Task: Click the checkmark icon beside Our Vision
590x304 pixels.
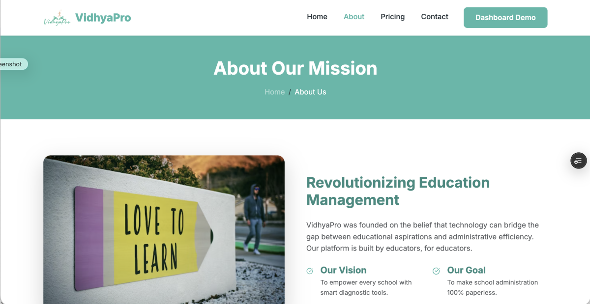Action: point(310,271)
